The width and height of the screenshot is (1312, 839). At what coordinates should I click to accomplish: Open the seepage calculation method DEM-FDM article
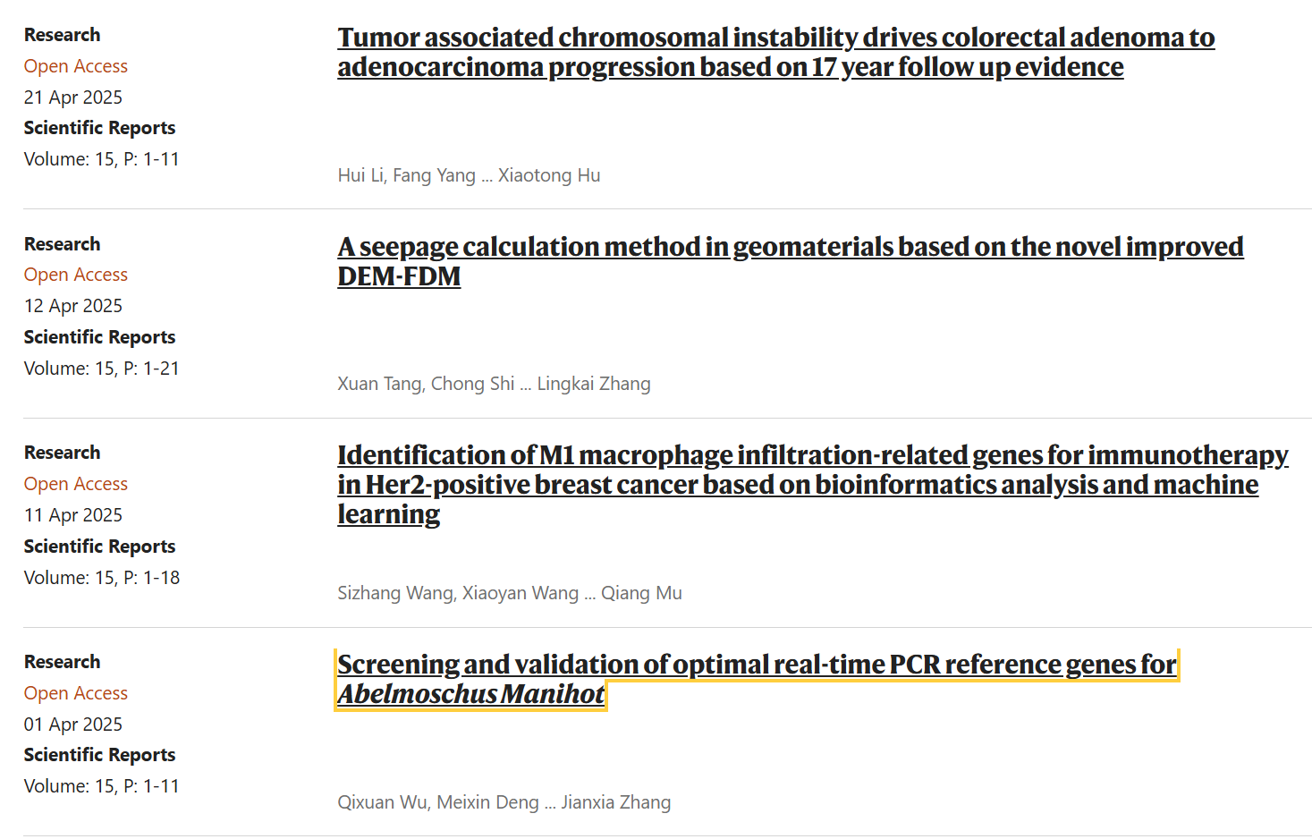(790, 247)
